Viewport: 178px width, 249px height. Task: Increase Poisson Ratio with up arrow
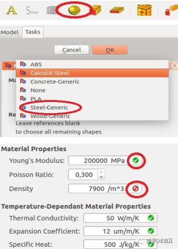point(101,172)
